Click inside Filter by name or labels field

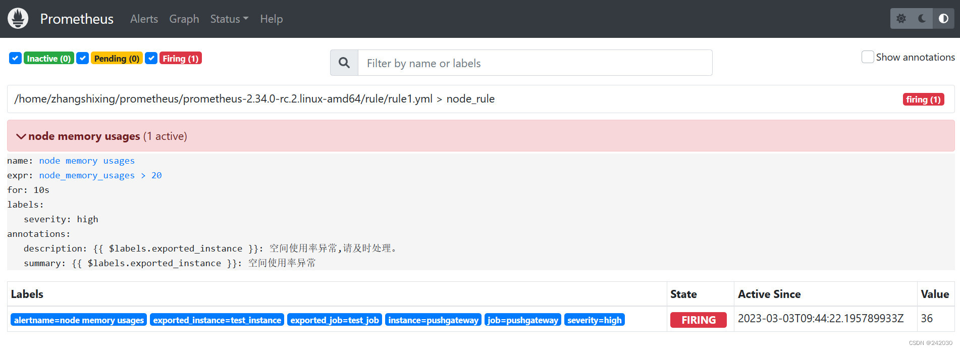pos(535,63)
